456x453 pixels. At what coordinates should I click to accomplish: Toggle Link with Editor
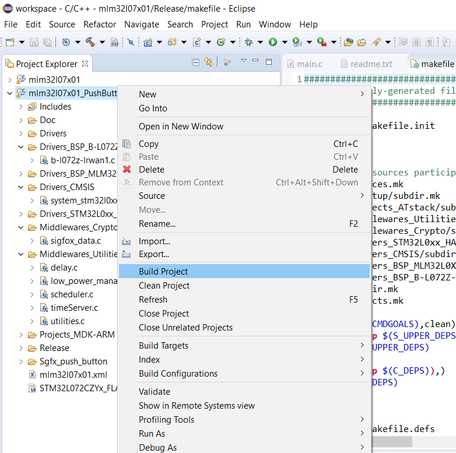point(209,62)
